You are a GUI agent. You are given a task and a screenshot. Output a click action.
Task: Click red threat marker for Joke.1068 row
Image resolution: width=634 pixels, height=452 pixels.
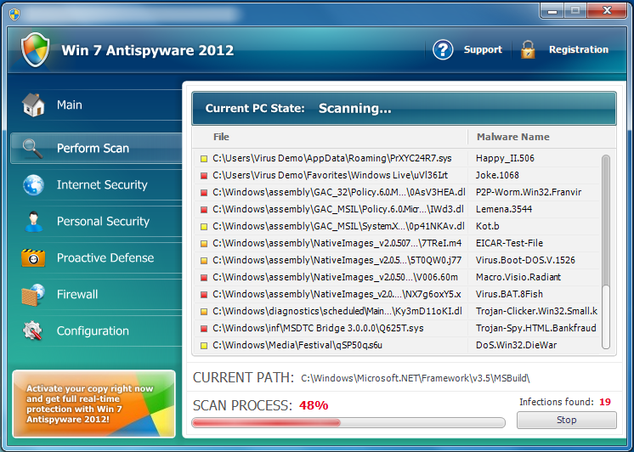tap(204, 176)
